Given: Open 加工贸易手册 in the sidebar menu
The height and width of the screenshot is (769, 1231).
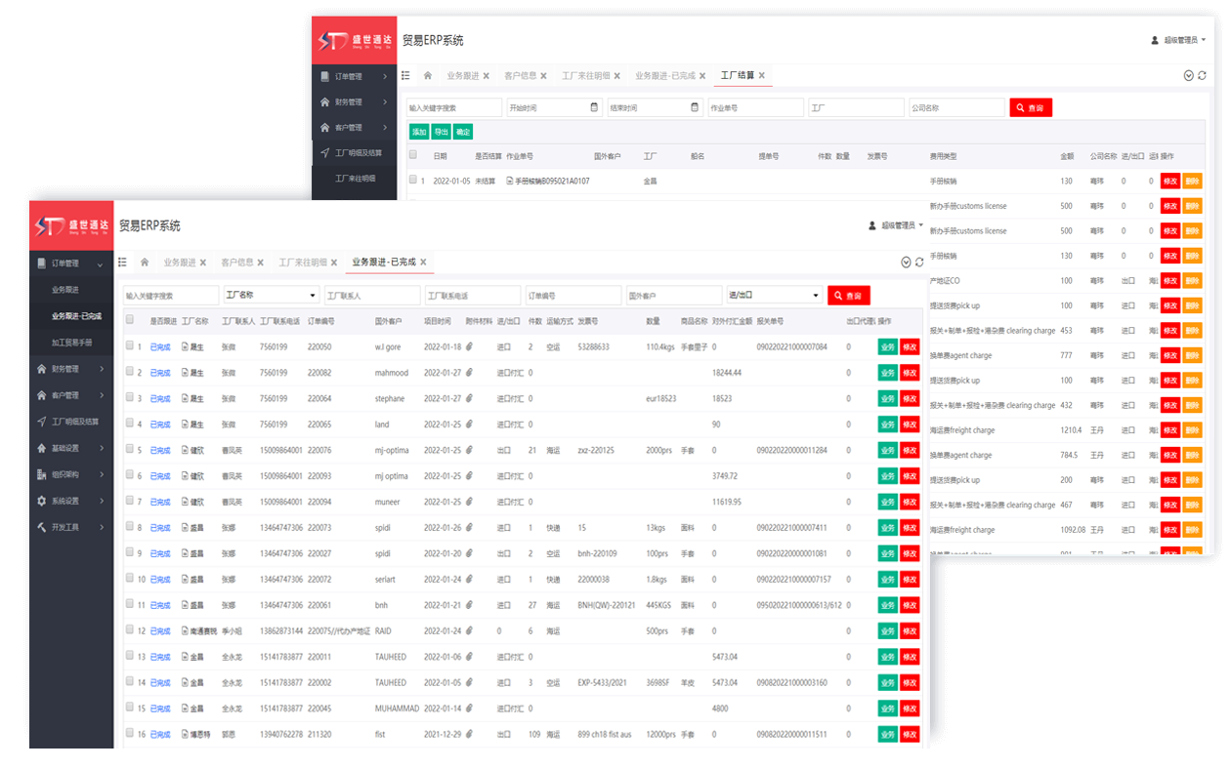Looking at the screenshot, I should coord(72,343).
